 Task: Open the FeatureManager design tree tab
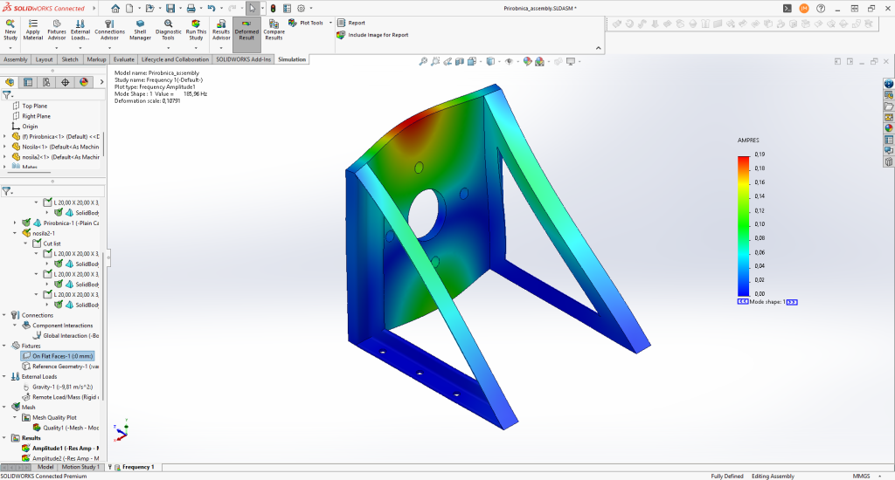(x=10, y=82)
